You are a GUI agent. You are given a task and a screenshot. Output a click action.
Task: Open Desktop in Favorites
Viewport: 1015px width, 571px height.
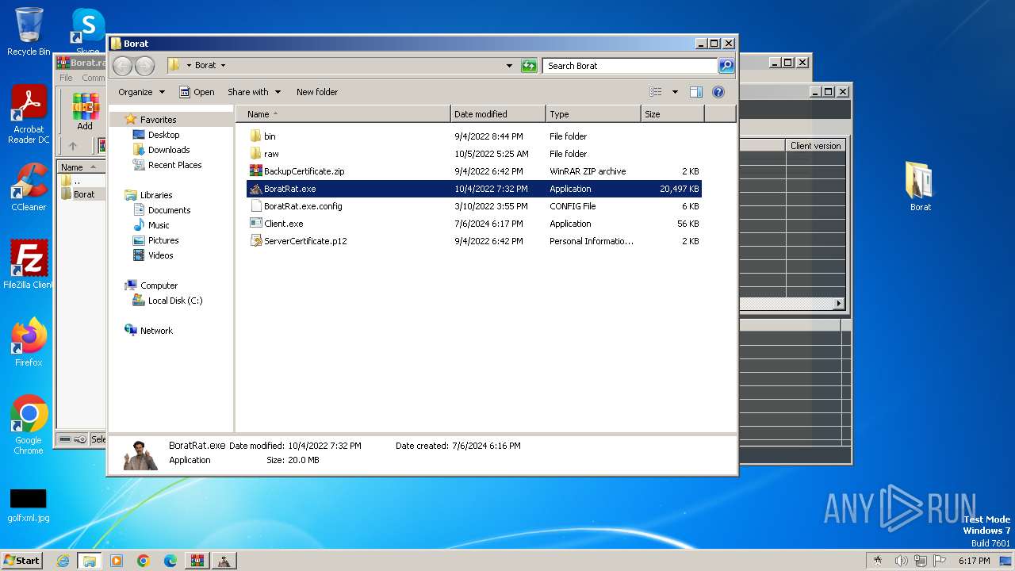pyautogui.click(x=163, y=135)
